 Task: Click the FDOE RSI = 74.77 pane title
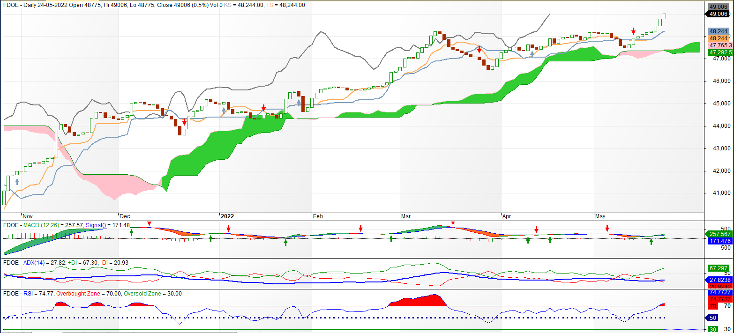point(28,294)
